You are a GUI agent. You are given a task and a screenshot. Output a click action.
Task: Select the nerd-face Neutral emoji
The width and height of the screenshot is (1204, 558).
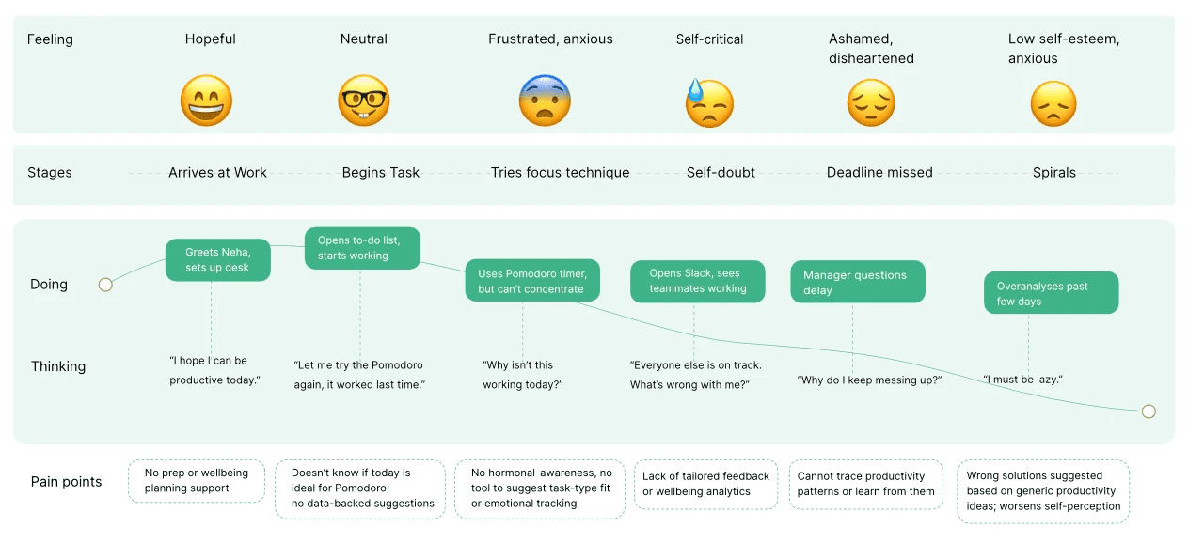(363, 101)
